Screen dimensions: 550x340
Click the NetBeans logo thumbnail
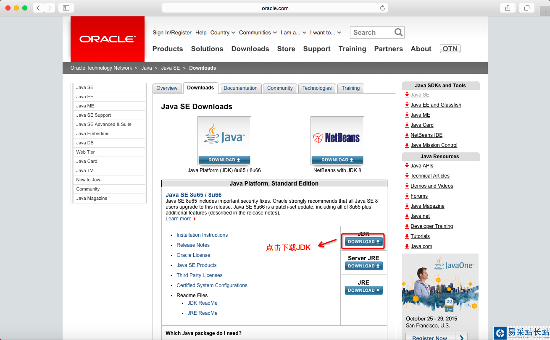337,136
